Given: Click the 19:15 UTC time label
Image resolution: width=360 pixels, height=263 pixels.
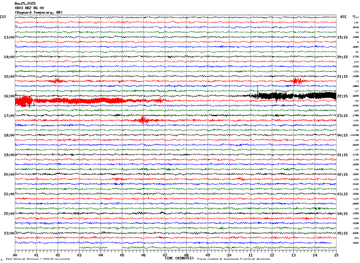Looking at the screenshot, I should [342, 37].
